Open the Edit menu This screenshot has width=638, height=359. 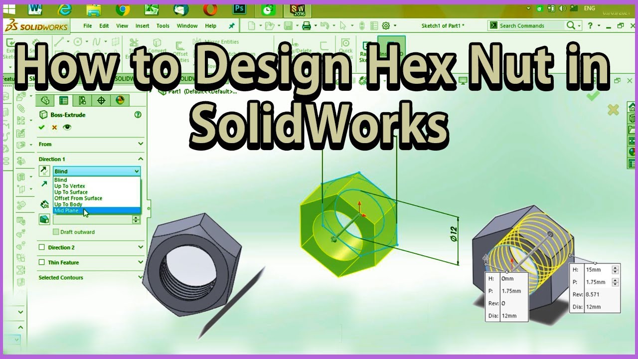coord(104,26)
